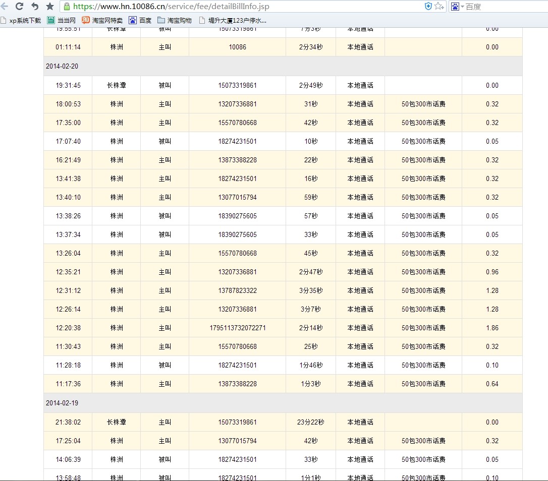548x481 pixels.
Task: Click the green padlock security icon
Action: 67,7
